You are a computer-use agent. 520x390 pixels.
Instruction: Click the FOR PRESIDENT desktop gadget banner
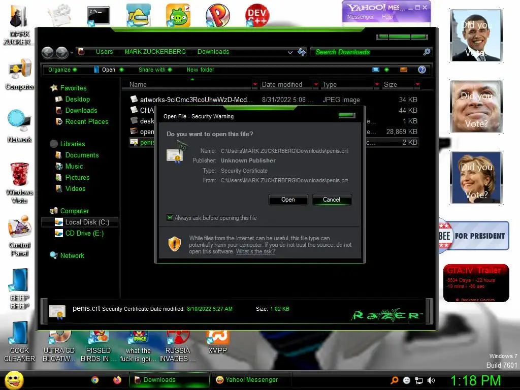(x=474, y=236)
